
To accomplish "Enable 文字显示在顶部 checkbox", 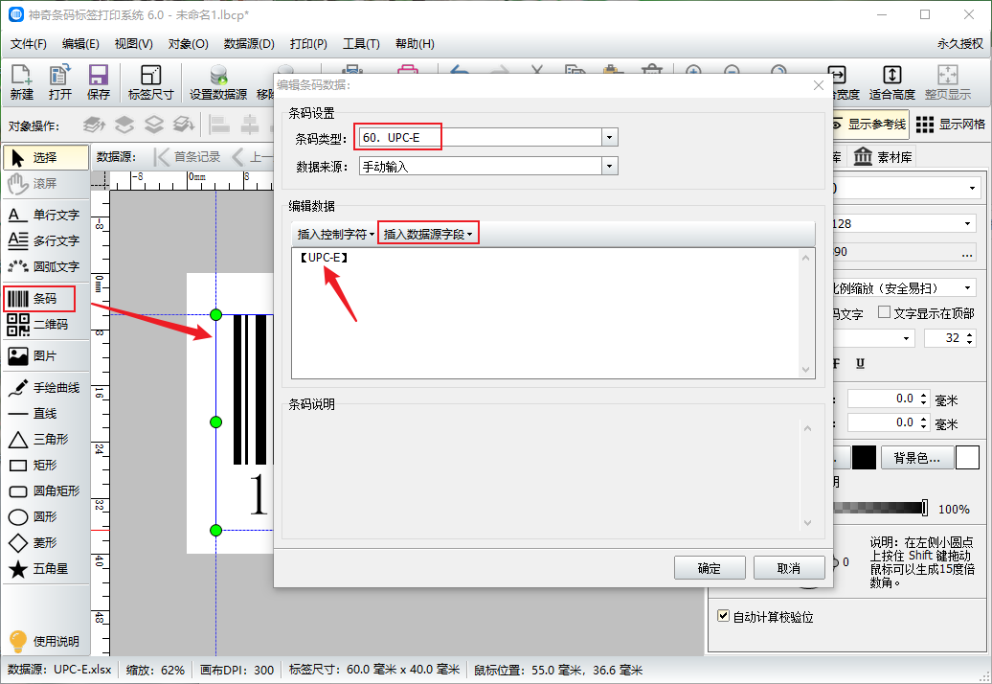I will coord(884,313).
